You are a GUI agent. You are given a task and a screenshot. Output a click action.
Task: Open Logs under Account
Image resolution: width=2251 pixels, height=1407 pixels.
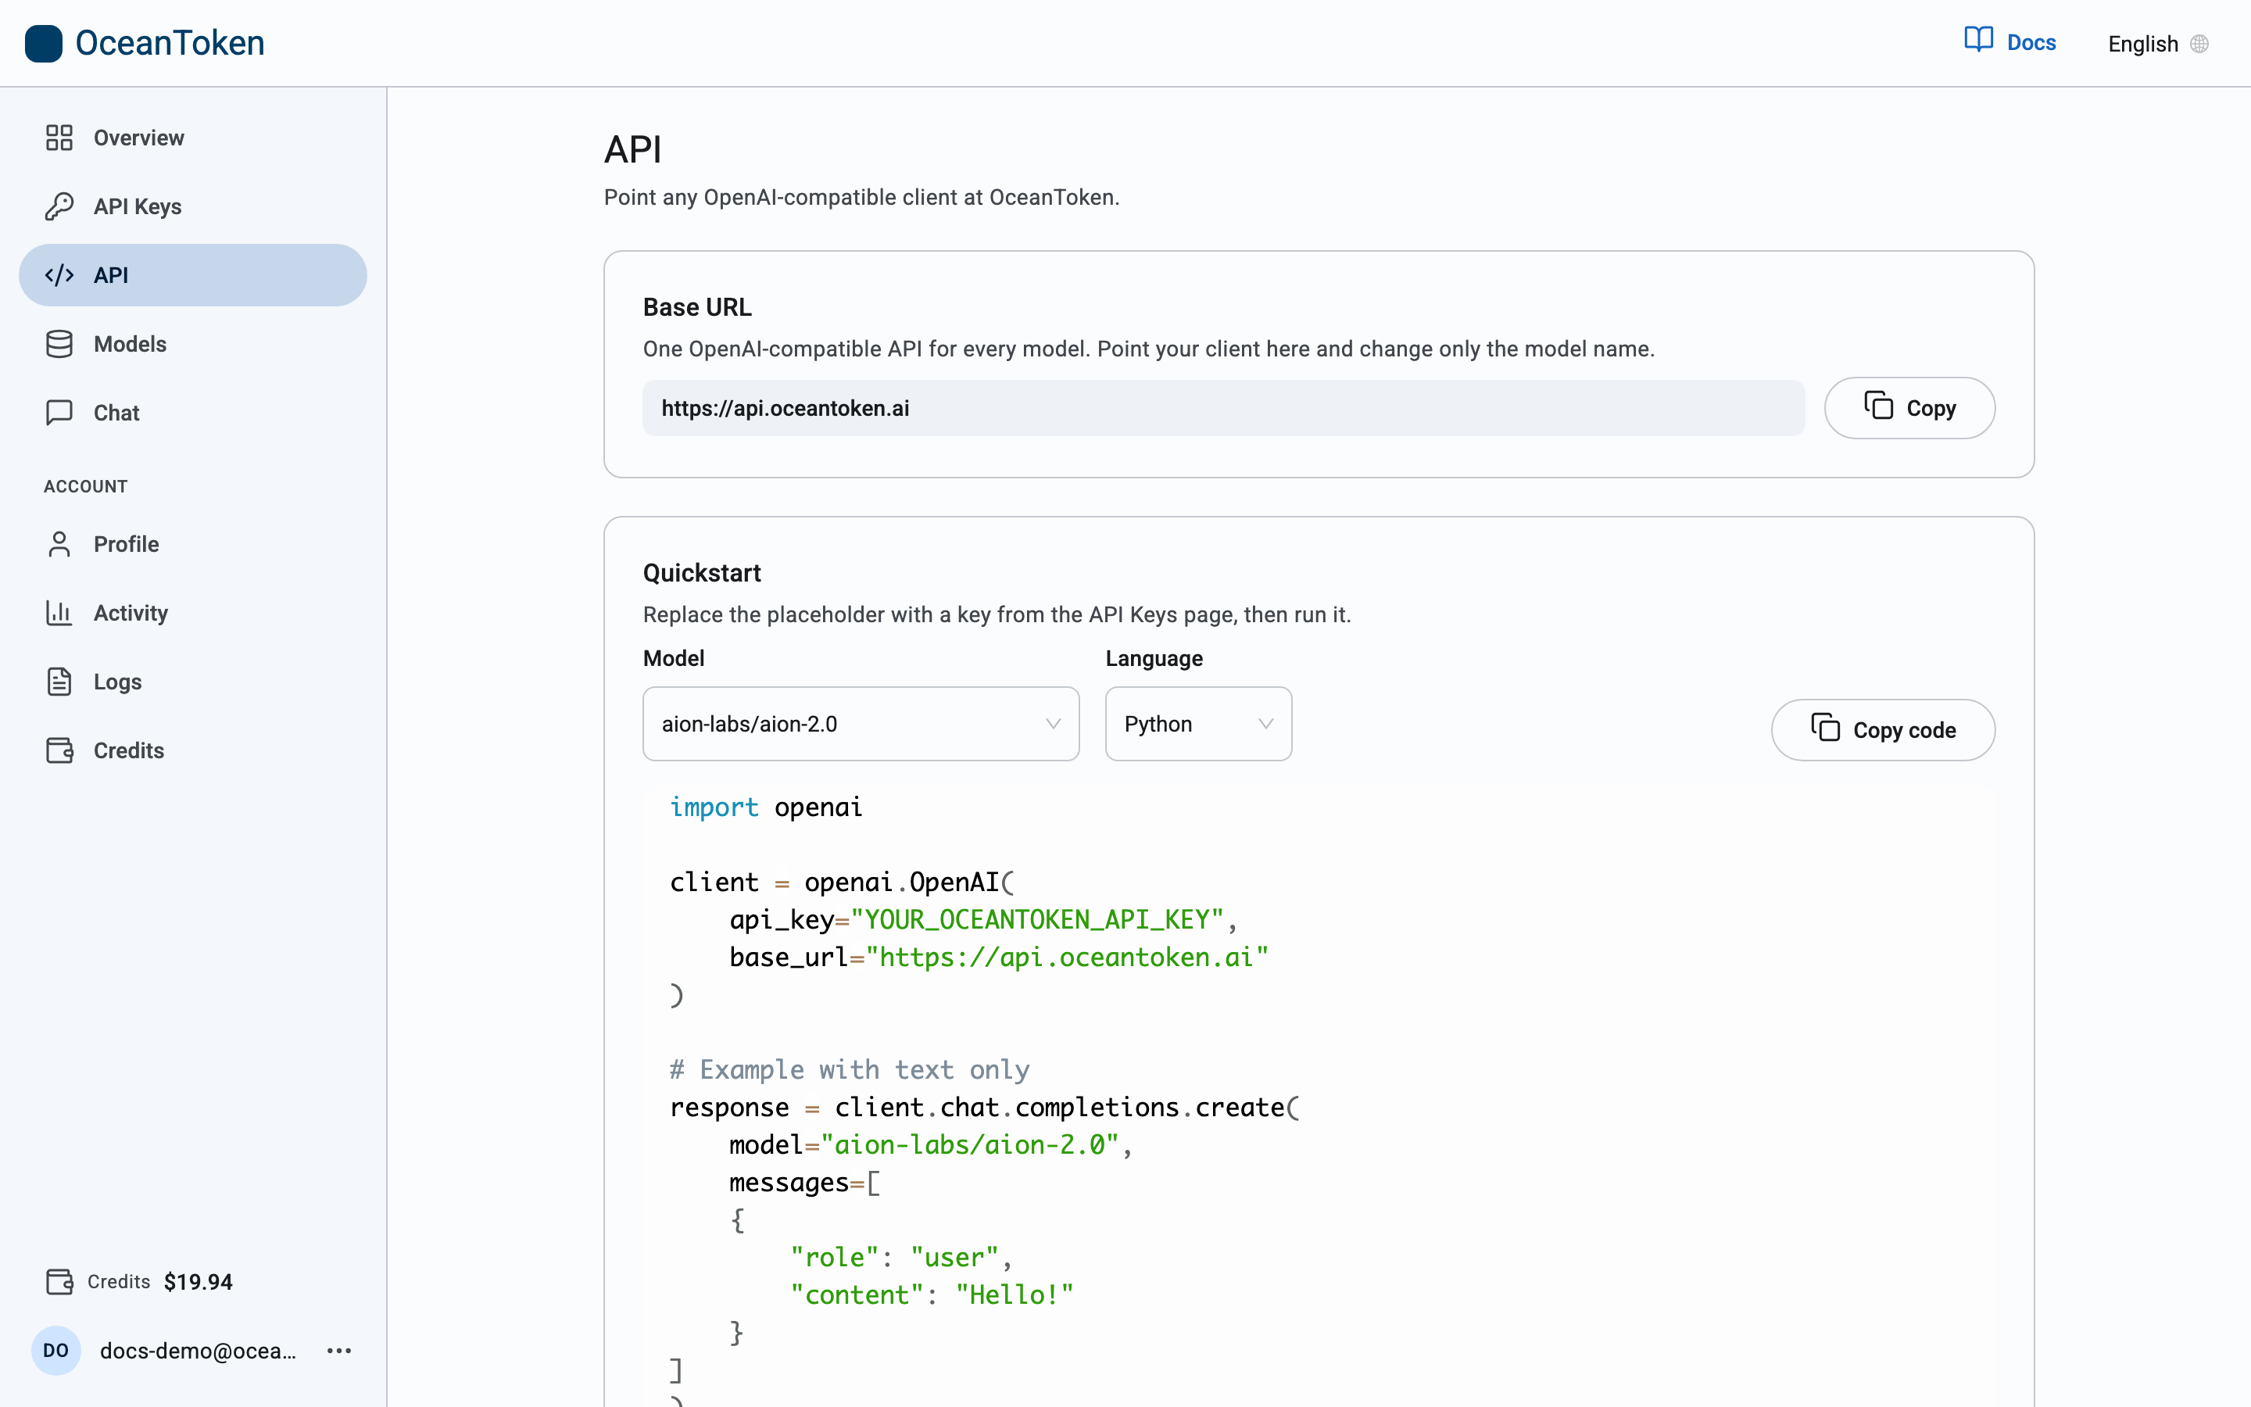(x=192, y=682)
